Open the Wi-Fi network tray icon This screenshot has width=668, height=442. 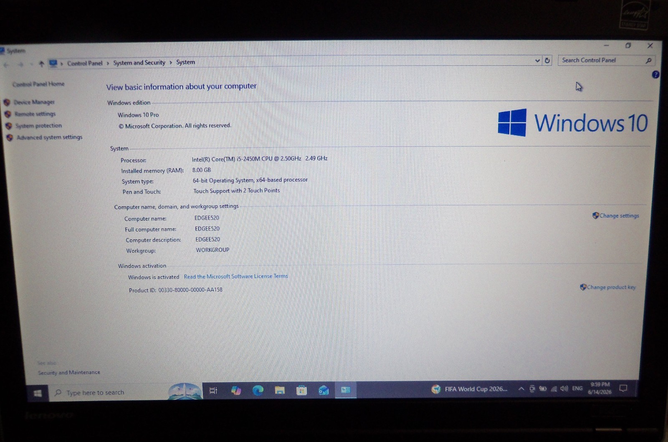pos(554,389)
